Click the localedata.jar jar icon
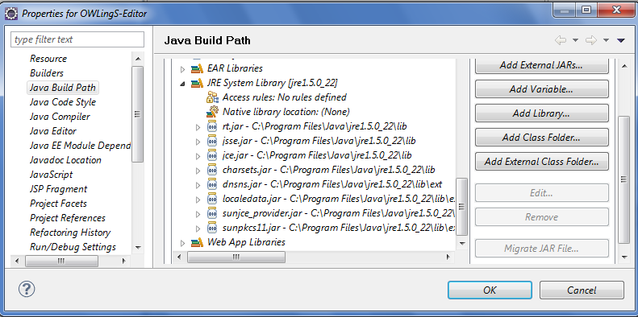This screenshot has width=638, height=317. point(212,200)
